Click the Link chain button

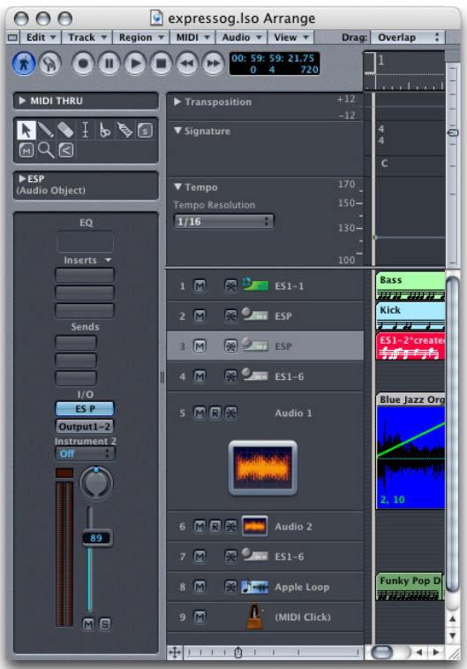click(x=49, y=64)
